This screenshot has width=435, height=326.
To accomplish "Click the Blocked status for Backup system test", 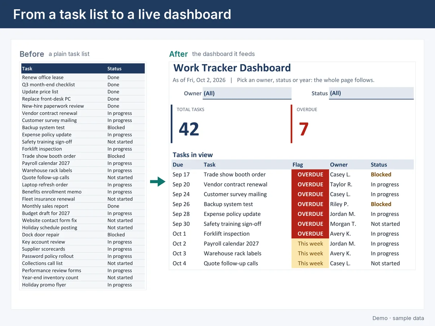I will (x=381, y=204).
